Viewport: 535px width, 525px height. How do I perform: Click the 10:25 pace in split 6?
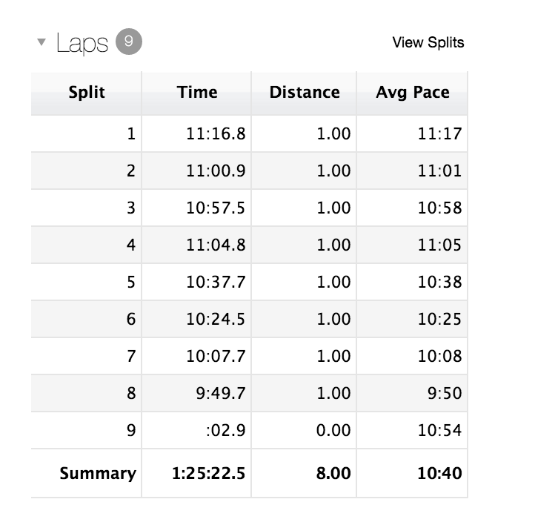[439, 319]
